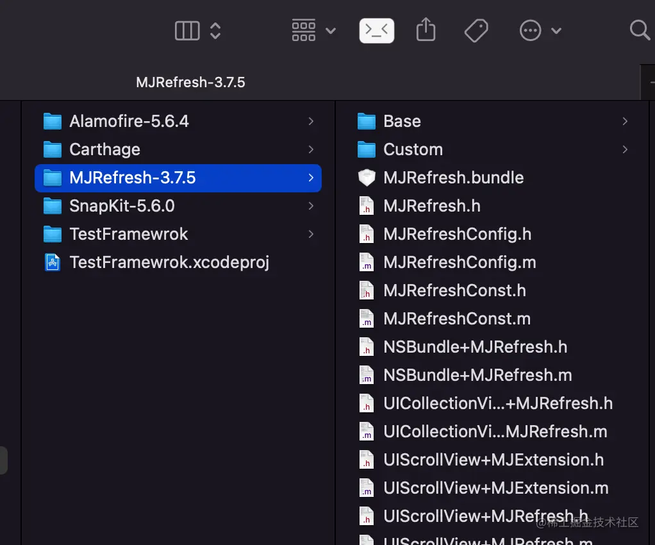Expand the TestFramewrok folder chevron
Viewport: 655px width, 545px height.
pyautogui.click(x=311, y=234)
